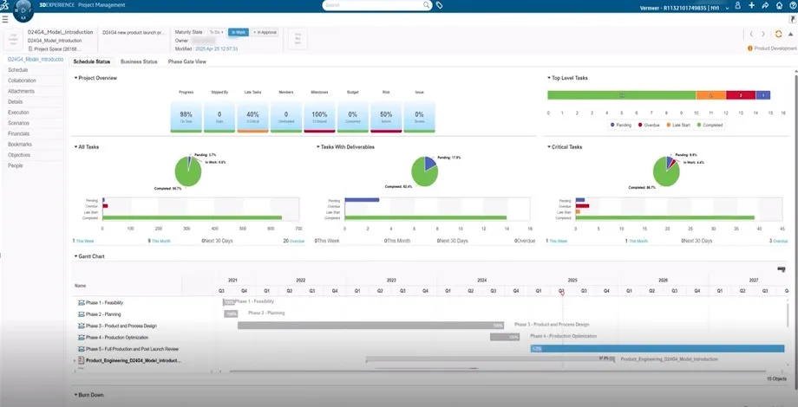Click the forward navigation arrow
The image size is (798, 407).
763,34
